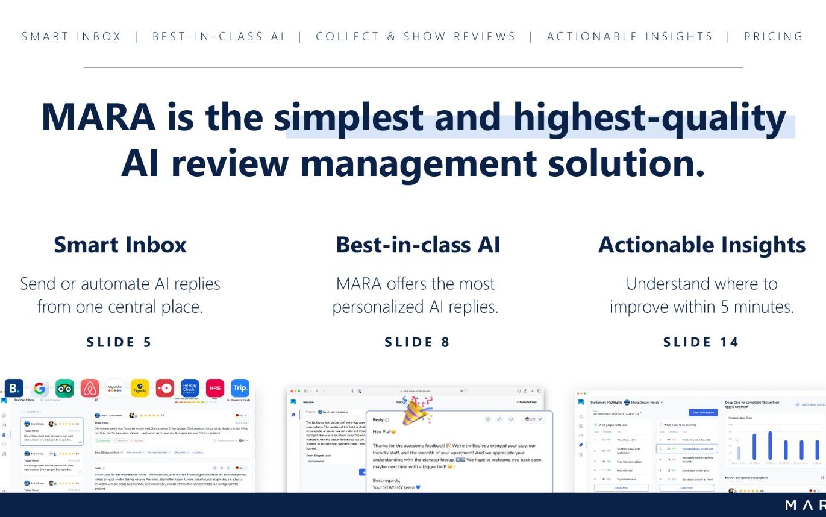Click the Agoda logo icon
The image size is (826, 517).
114,388
